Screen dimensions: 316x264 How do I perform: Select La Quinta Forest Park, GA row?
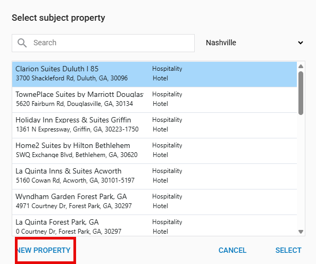coord(154,226)
